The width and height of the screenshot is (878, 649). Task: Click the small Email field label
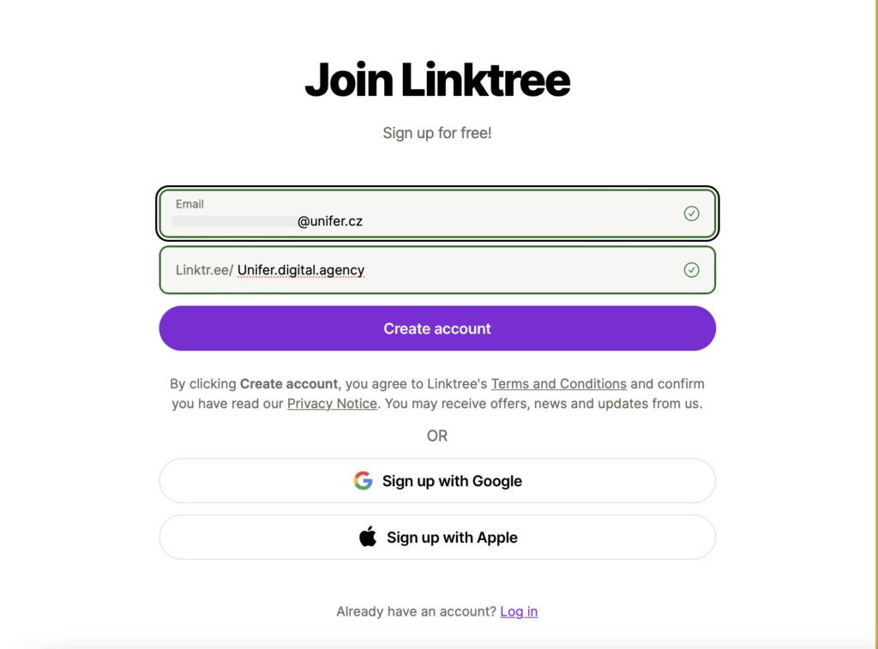[189, 204]
